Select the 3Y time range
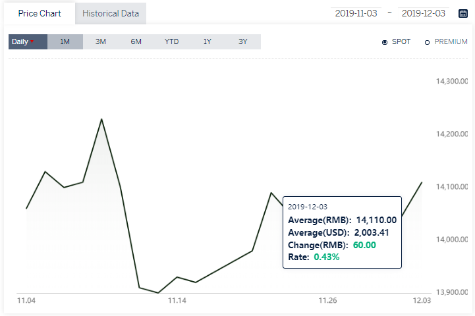Viewport: 475px width, 316px height. [x=243, y=41]
